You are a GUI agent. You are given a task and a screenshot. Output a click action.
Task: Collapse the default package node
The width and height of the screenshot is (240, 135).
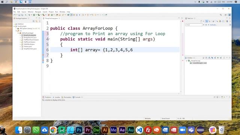[x=18, y=33]
